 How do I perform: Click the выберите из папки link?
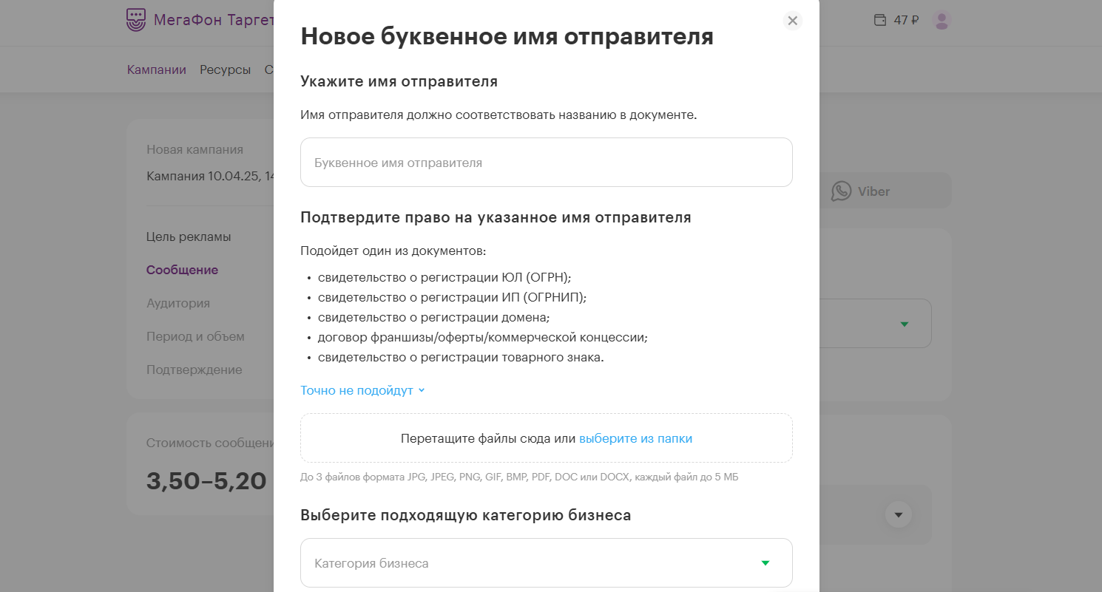(635, 438)
